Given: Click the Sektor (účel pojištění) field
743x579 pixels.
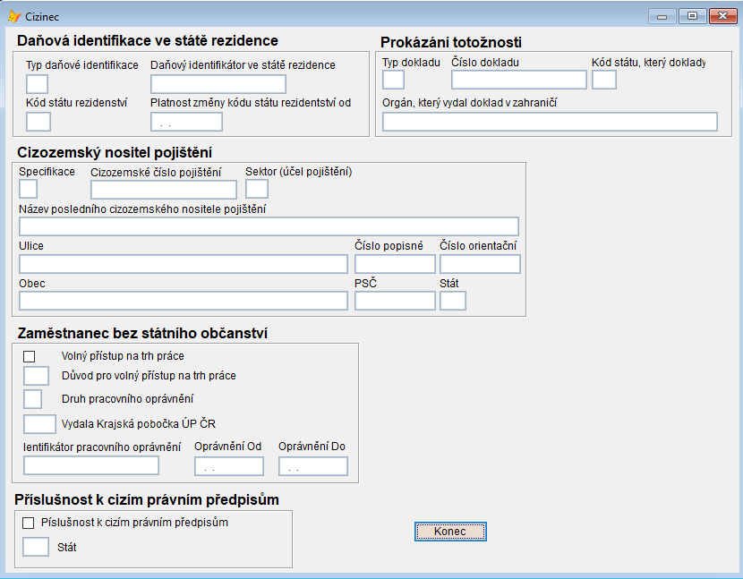Looking at the screenshot, I should point(257,189).
